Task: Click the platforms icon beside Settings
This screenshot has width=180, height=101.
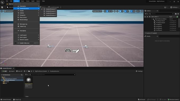Action: point(165,7)
